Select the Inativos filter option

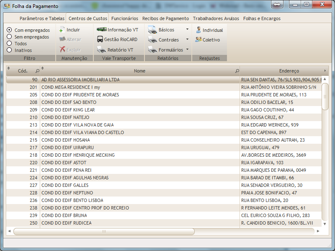pos(9,50)
